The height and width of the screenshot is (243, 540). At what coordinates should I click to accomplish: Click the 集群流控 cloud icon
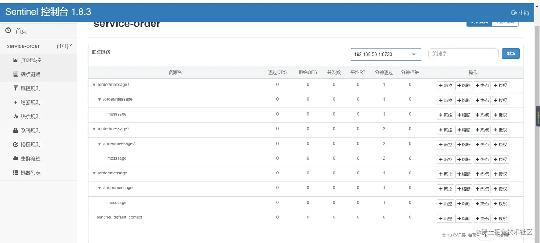[x=15, y=158]
